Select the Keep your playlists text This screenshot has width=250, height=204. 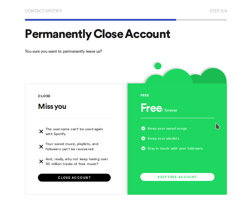[x=163, y=138]
